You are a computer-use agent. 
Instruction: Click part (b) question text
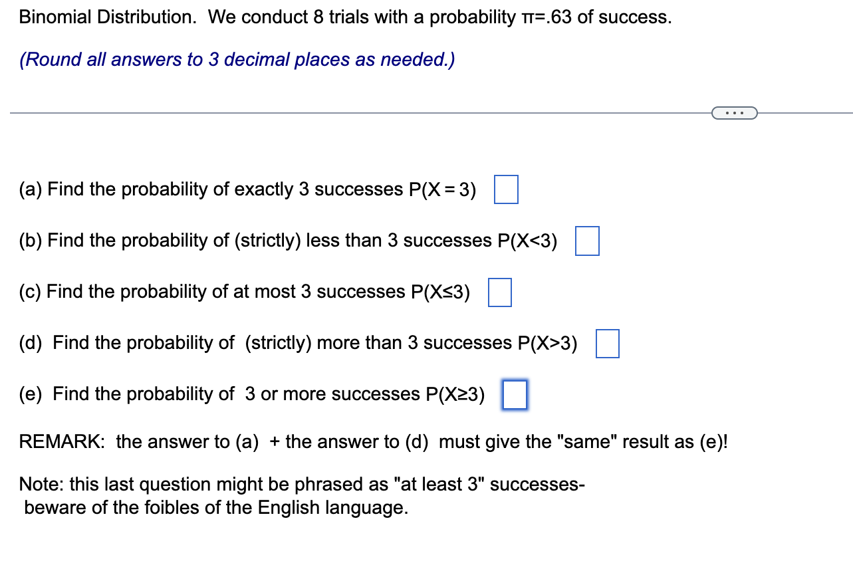point(286,241)
